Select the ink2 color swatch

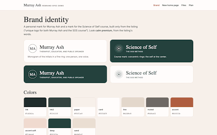(60, 102)
